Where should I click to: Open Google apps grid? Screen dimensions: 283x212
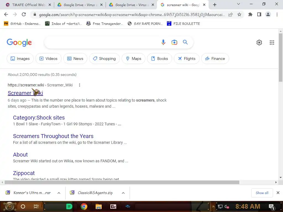point(272,43)
